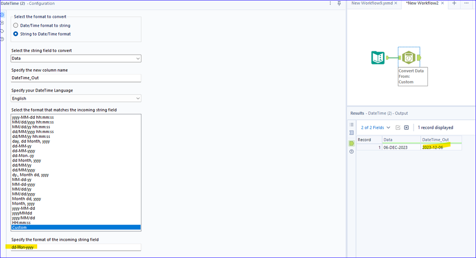Image resolution: width=476 pixels, height=258 pixels.
Task: Select the DateTime tool on canvas
Action: pos(409,57)
